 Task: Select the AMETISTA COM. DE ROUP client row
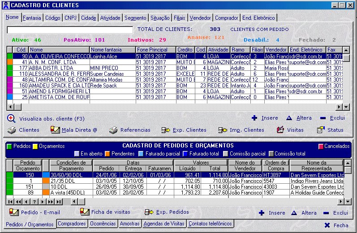point(175,97)
